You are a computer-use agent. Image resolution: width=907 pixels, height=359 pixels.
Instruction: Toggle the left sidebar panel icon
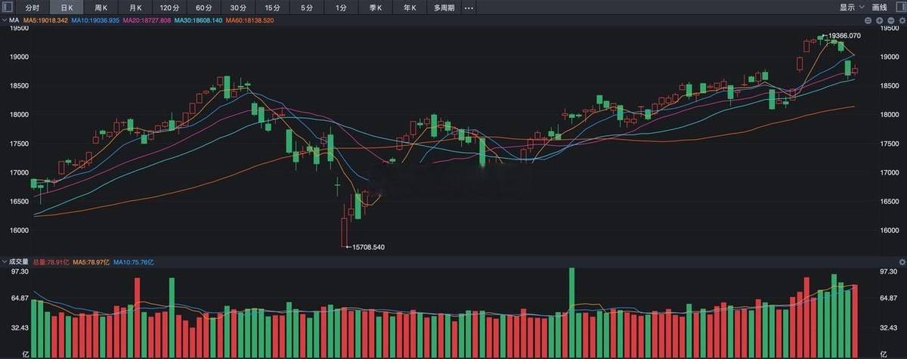[8, 8]
